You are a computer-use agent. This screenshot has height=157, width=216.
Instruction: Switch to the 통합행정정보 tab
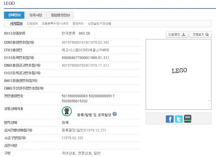60,15
